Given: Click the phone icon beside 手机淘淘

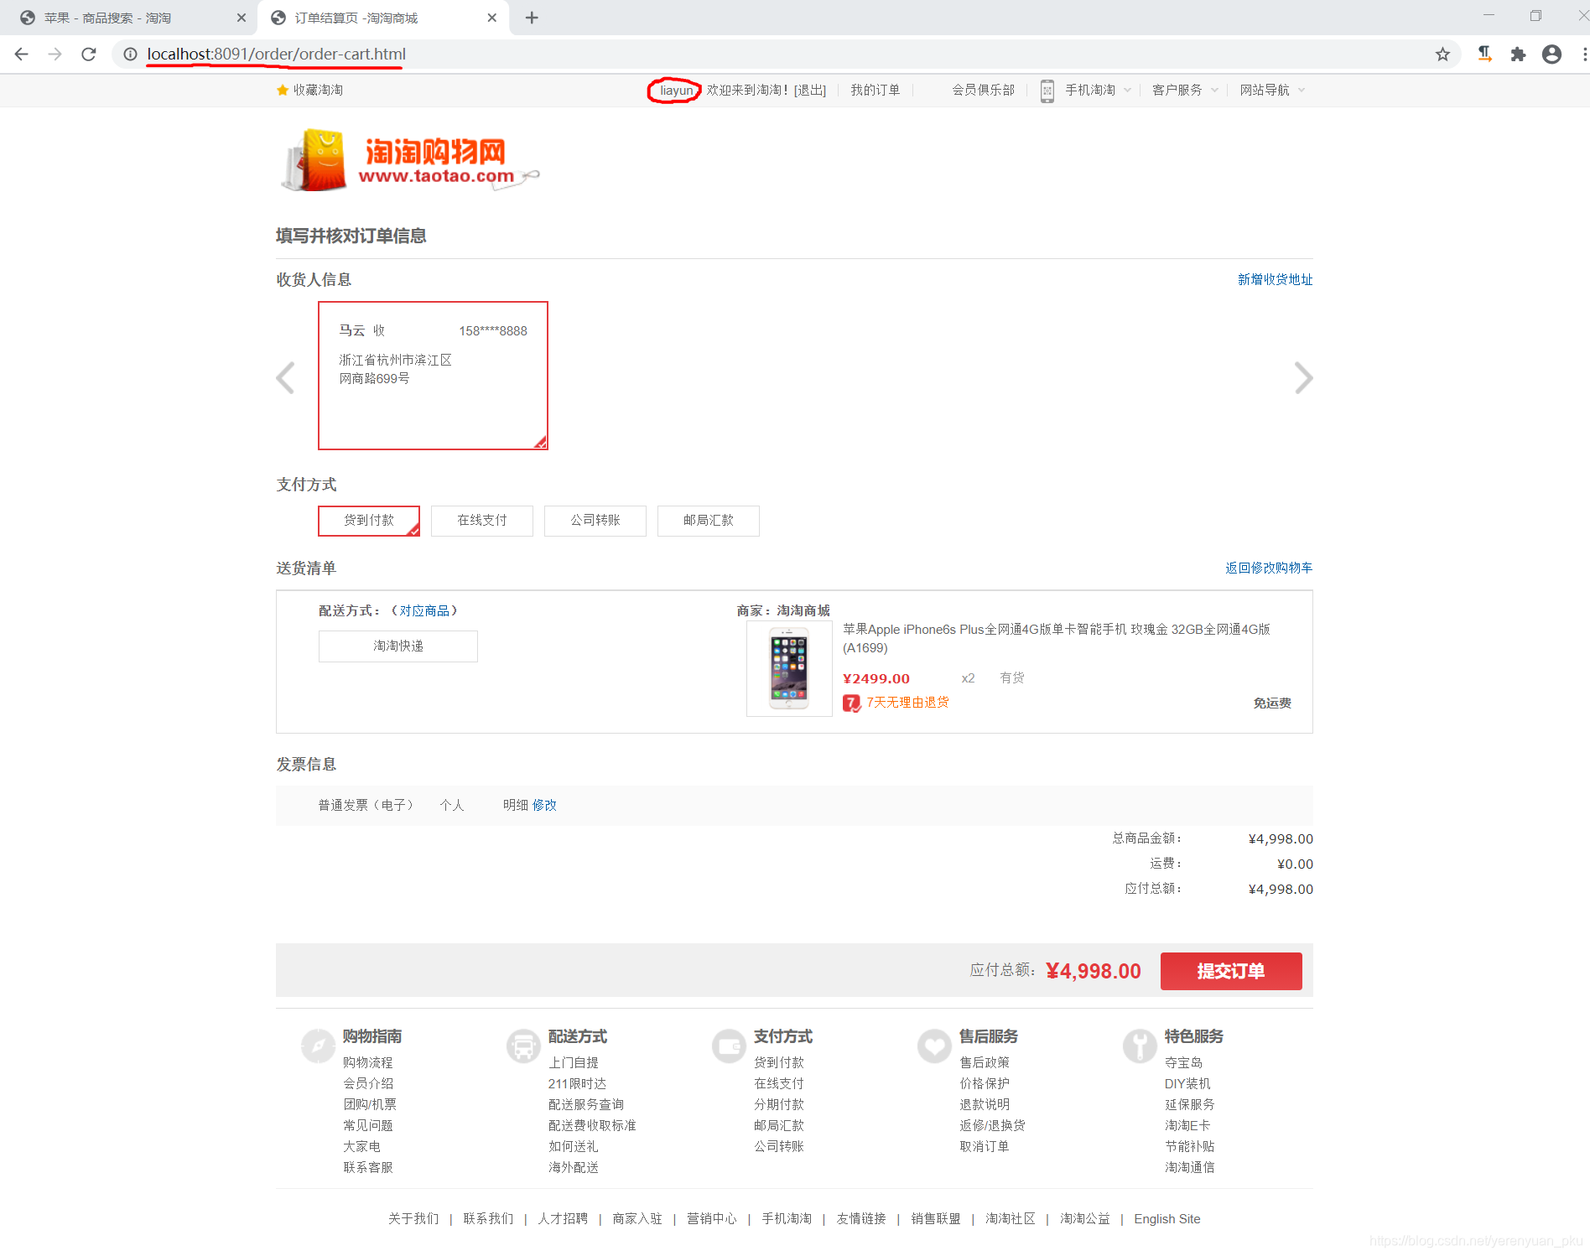Looking at the screenshot, I should point(1047,90).
